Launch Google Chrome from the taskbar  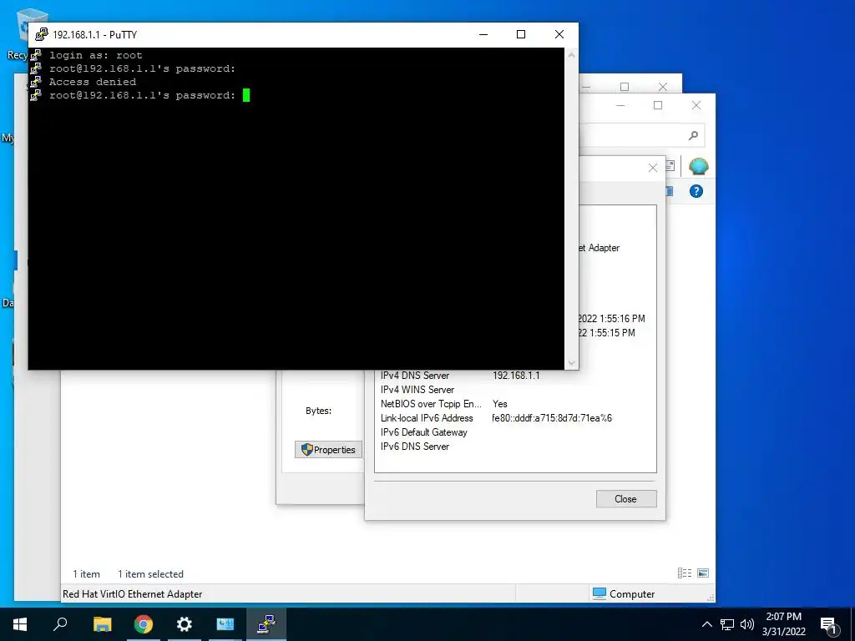click(144, 624)
